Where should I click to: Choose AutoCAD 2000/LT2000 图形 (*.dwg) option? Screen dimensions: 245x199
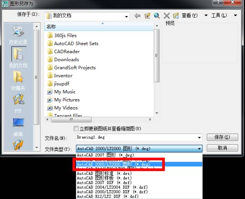(113, 164)
